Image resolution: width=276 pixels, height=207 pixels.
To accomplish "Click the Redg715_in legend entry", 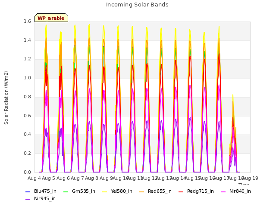I will [x=196, y=191].
